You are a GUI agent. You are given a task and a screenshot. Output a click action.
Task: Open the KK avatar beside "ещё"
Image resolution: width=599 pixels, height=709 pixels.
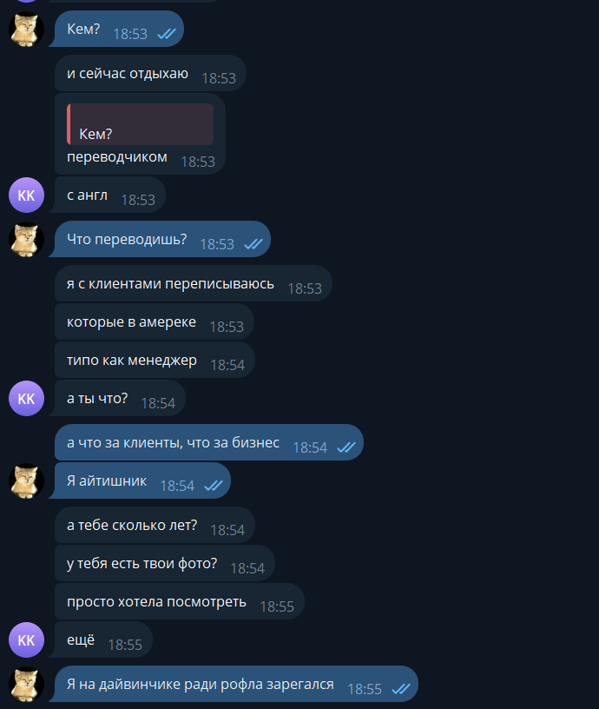point(26,639)
